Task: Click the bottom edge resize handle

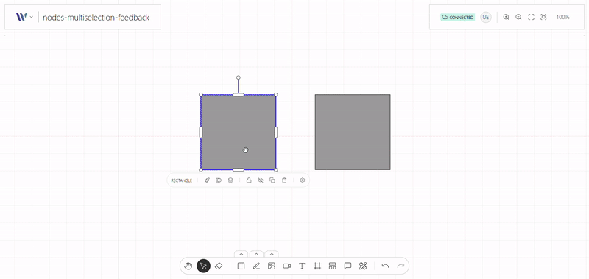Action: pyautogui.click(x=238, y=170)
